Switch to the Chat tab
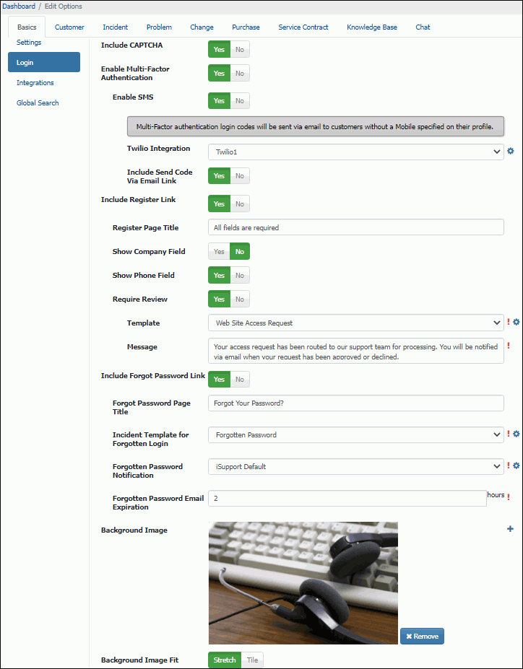523x669 pixels. click(x=423, y=27)
